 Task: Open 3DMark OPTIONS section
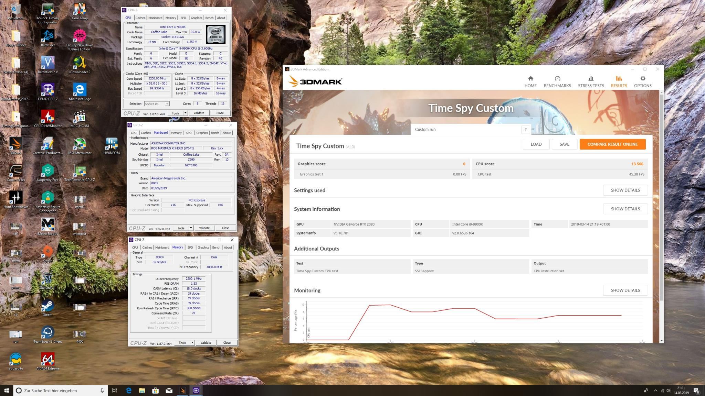coord(643,82)
